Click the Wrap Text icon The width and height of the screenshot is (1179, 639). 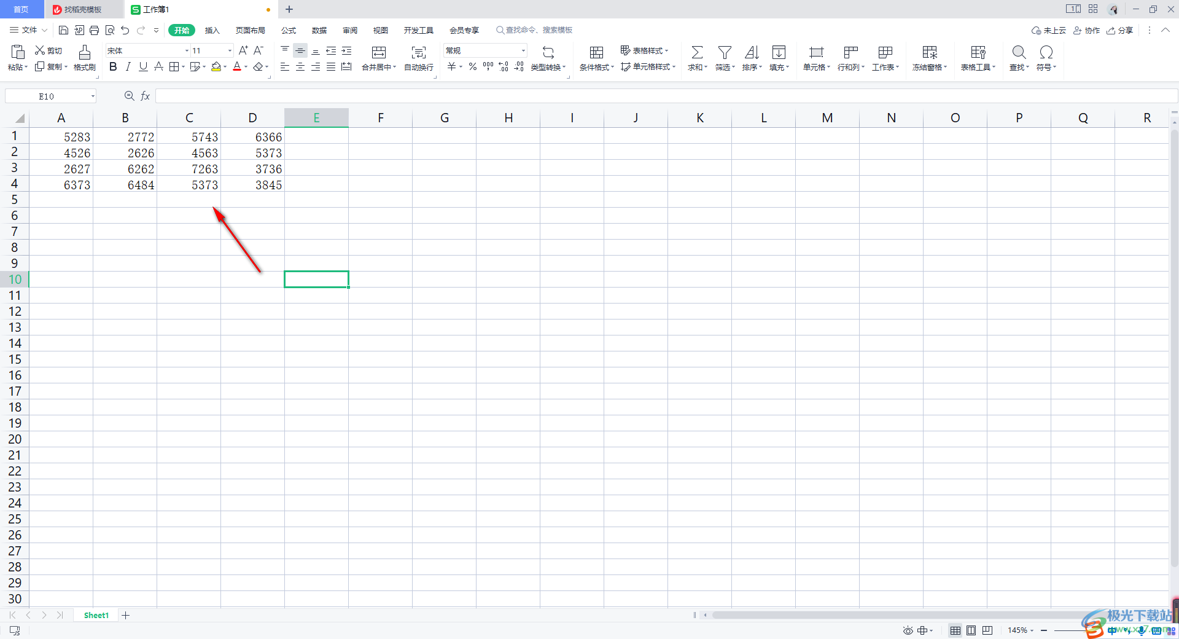[419, 52]
